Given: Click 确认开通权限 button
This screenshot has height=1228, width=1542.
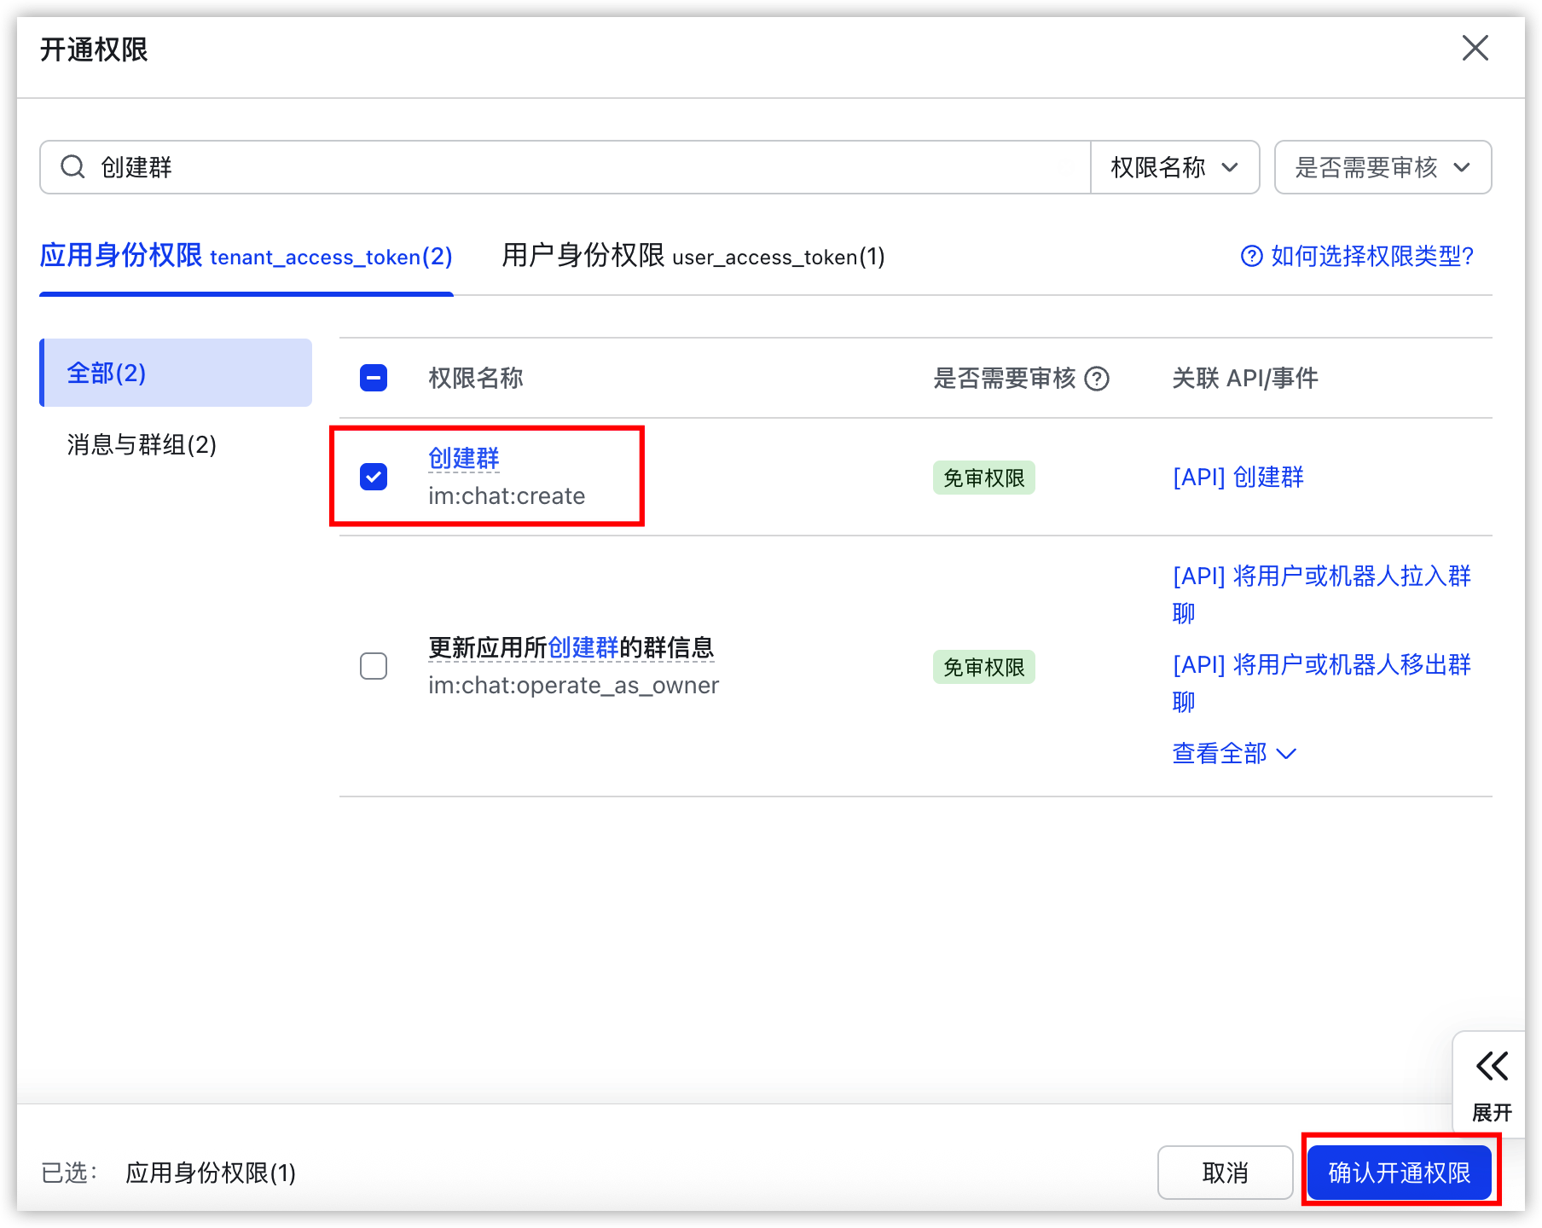Looking at the screenshot, I should (x=1400, y=1173).
